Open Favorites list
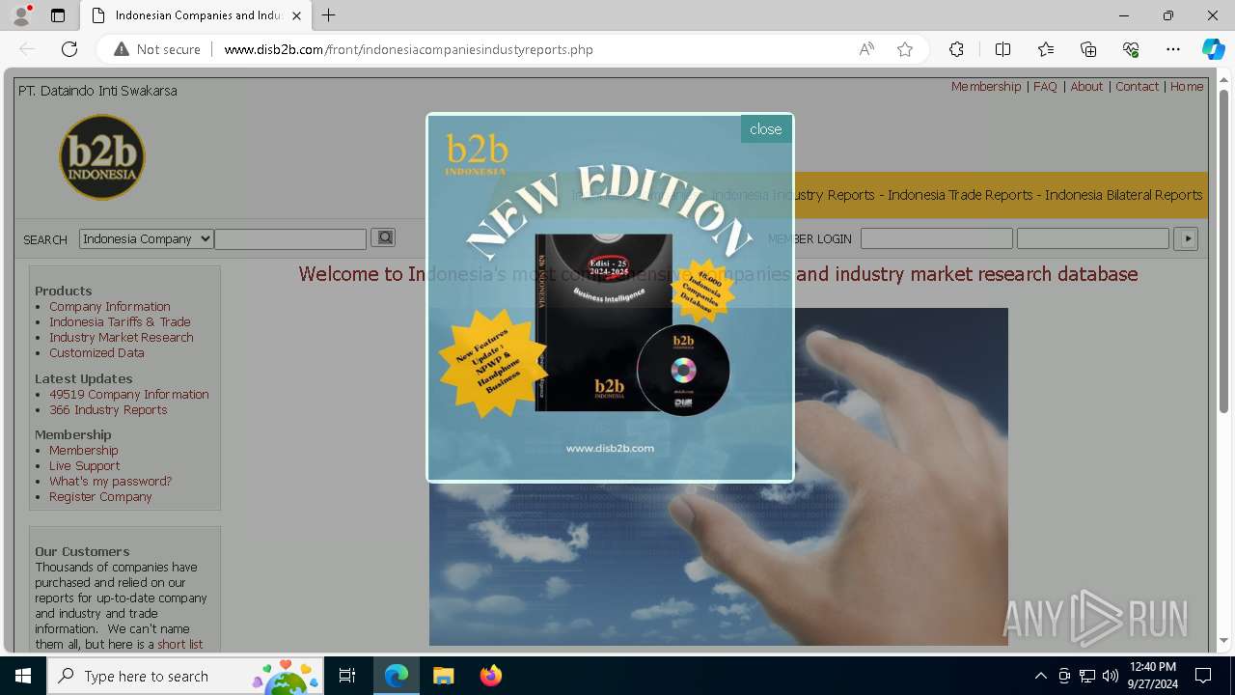This screenshot has height=695, width=1235. point(1046,49)
